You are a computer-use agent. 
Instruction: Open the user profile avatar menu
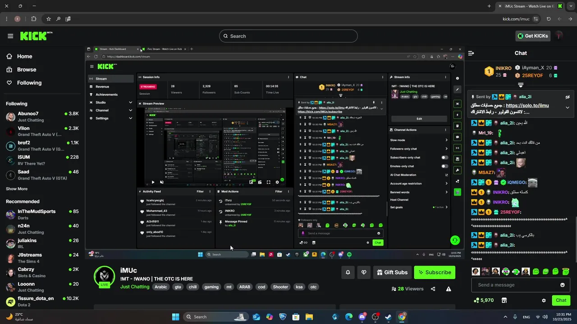pos(559,36)
